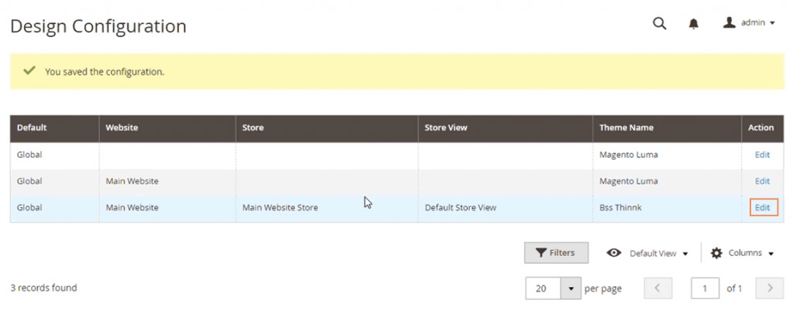This screenshot has width=793, height=317.
Task: Click the Default column header
Action: (x=32, y=128)
